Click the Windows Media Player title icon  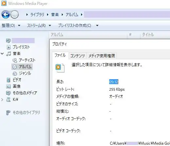tap(4, 3)
